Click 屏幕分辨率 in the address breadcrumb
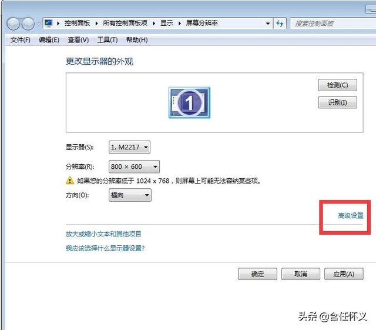The image size is (376, 330). [202, 24]
